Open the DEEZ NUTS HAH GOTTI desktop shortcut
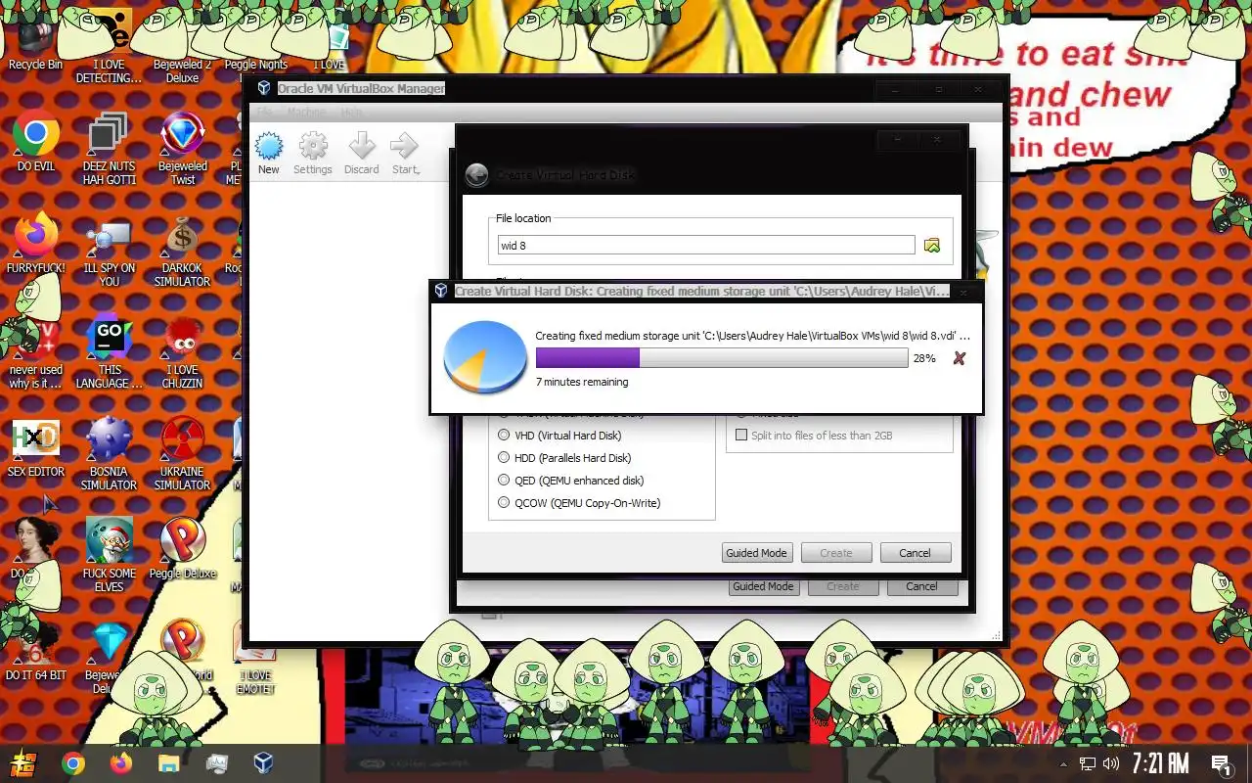This screenshot has height=783, width=1252. point(109,149)
